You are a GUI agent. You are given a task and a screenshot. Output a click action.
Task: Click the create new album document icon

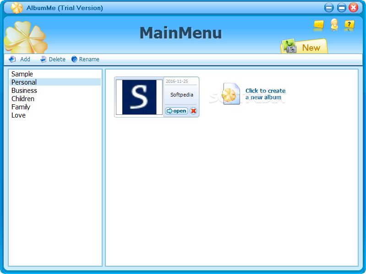pyautogui.click(x=231, y=94)
